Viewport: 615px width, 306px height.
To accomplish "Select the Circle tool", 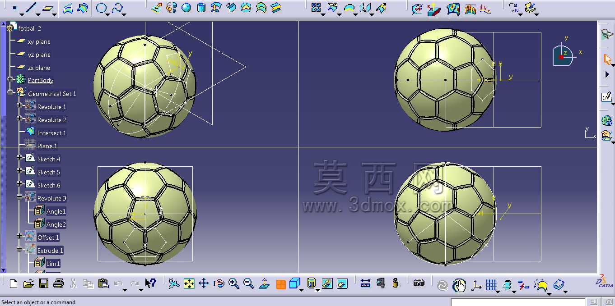I will coord(102,8).
